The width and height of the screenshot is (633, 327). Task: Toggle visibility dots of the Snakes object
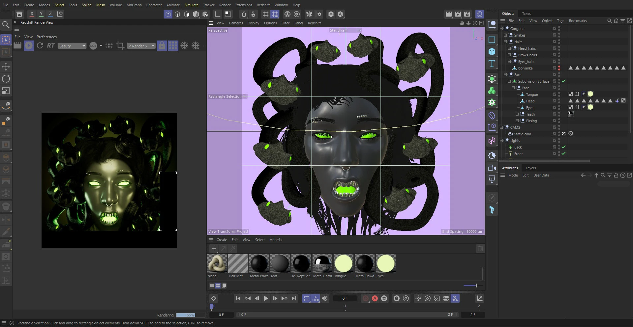[559, 35]
